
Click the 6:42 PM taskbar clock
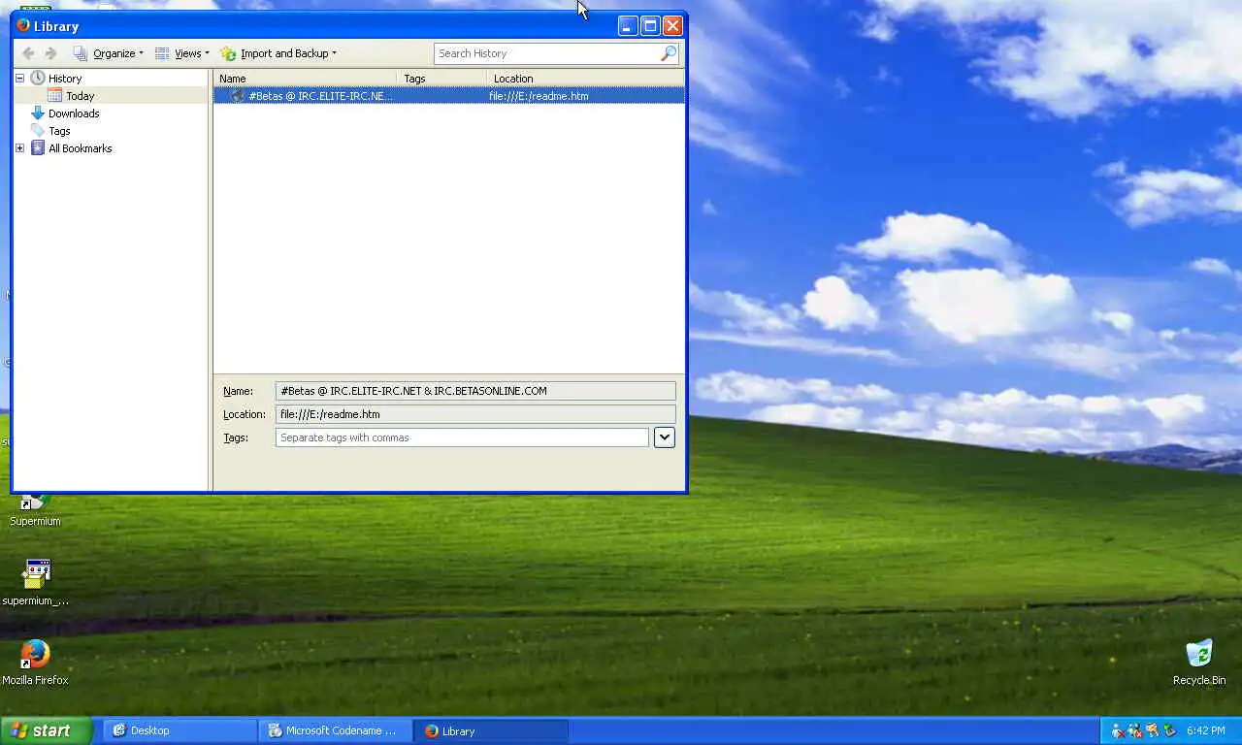tap(1205, 730)
